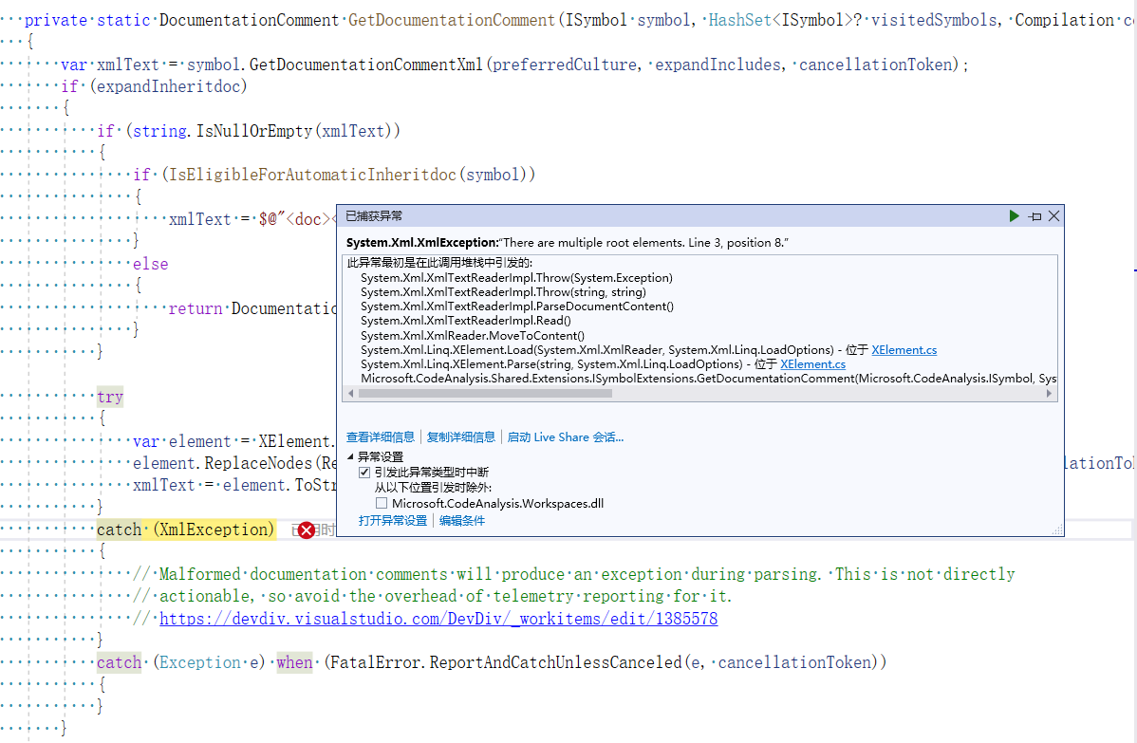1137x743 pixels.
Task: Click stack row XmlTextReaderImpl.Throw(string, string)
Action: [x=503, y=292]
